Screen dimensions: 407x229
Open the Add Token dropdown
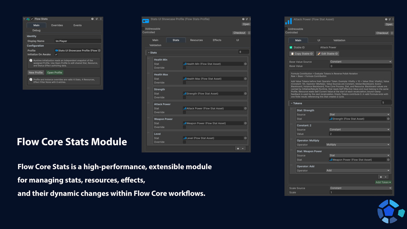(383, 183)
